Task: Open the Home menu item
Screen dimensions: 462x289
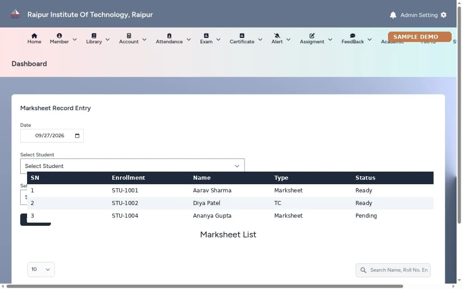Action: (34, 42)
